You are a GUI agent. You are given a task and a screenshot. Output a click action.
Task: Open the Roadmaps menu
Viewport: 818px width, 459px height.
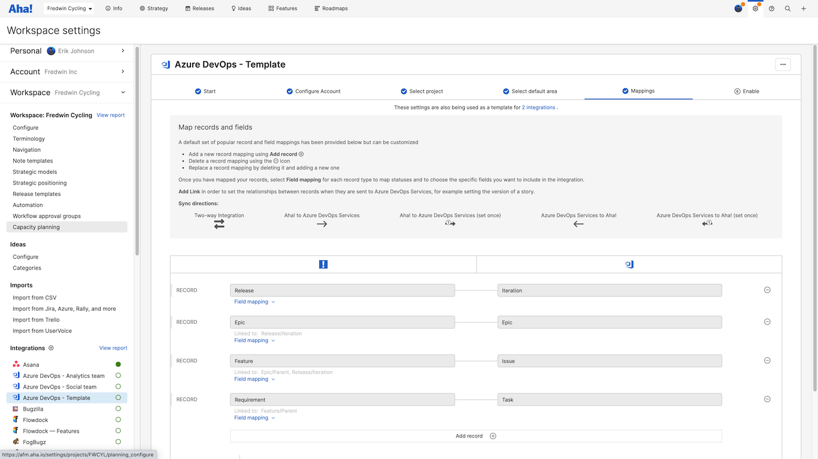click(x=331, y=8)
